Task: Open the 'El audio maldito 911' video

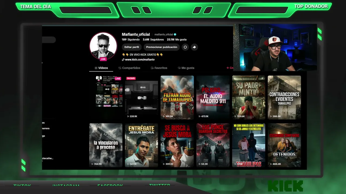Action: coord(213,98)
